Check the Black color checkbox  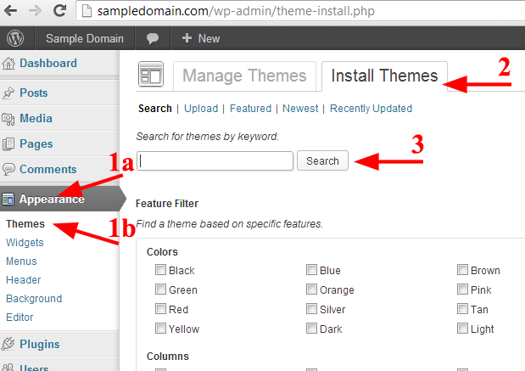pos(160,270)
